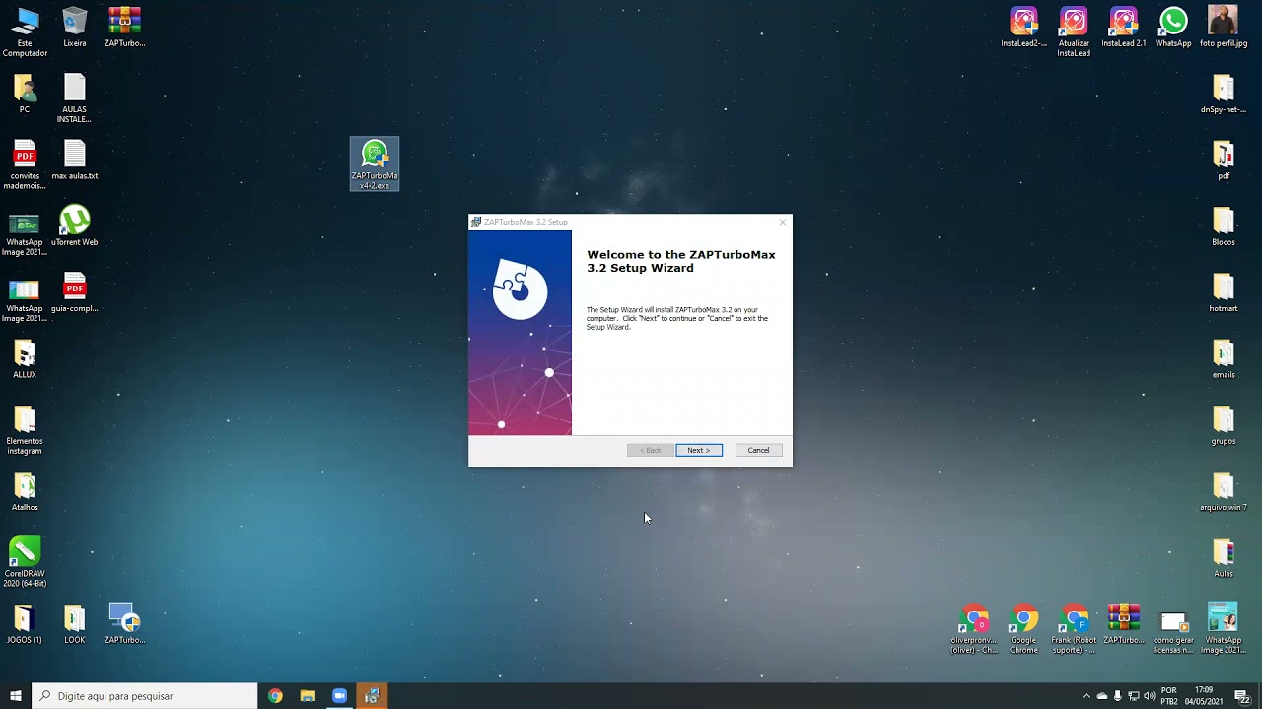Open the grupos desktop folder
The height and width of the screenshot is (709, 1262).
[1224, 424]
